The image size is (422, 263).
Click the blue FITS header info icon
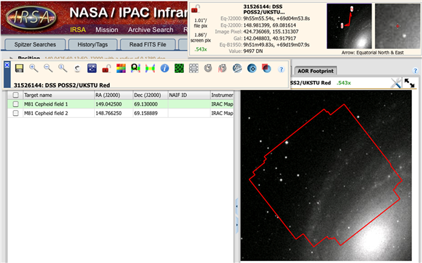tap(165, 68)
